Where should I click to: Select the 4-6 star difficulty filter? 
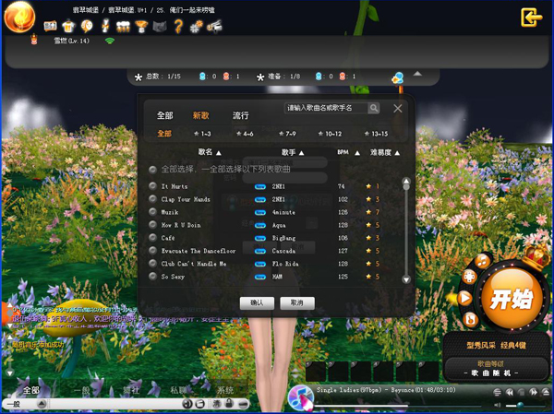point(245,134)
